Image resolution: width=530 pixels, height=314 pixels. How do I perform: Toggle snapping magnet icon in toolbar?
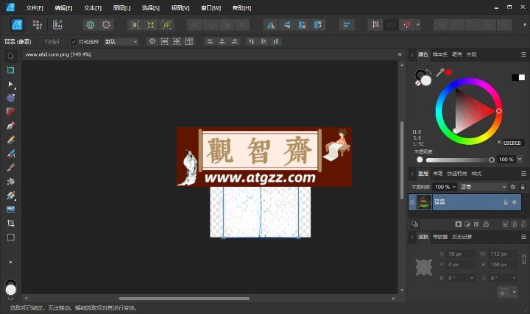point(406,25)
